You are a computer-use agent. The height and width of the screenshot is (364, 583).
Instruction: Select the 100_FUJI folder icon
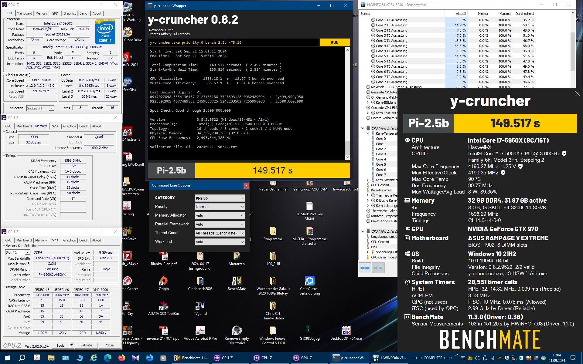273,258
